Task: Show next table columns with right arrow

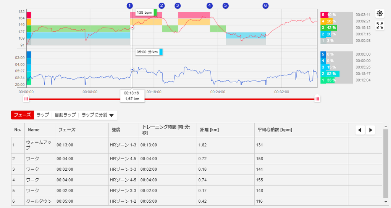Action: point(370,130)
